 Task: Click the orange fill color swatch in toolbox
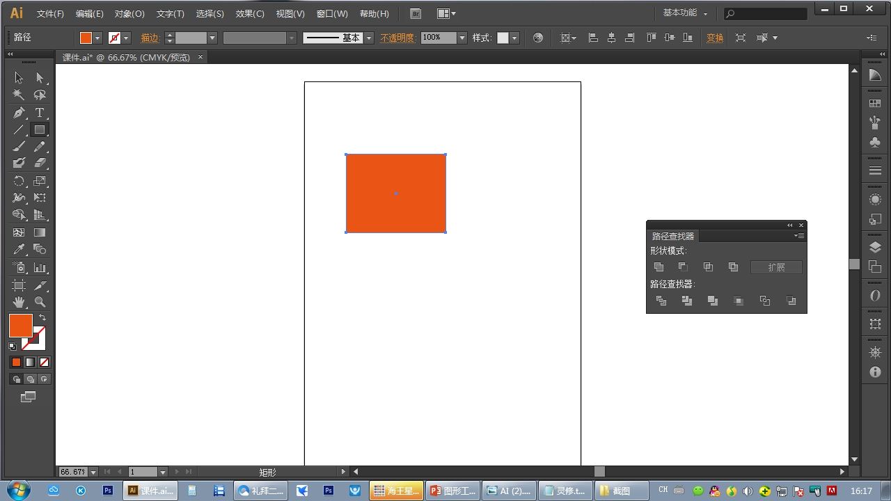coord(19,325)
